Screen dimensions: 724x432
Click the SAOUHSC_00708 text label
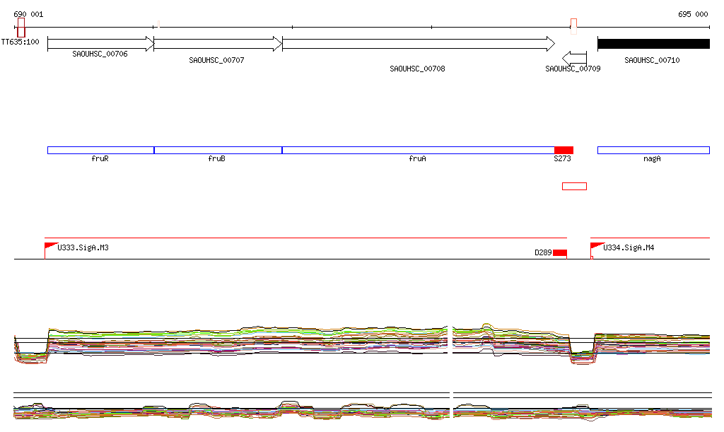coord(417,69)
